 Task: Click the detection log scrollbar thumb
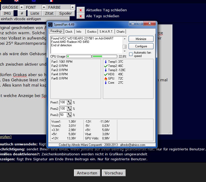coord(125,47)
